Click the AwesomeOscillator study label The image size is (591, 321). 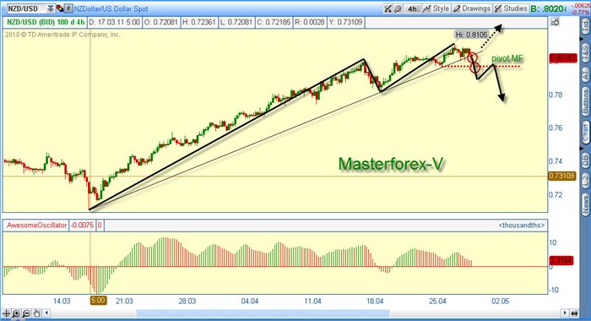36,226
